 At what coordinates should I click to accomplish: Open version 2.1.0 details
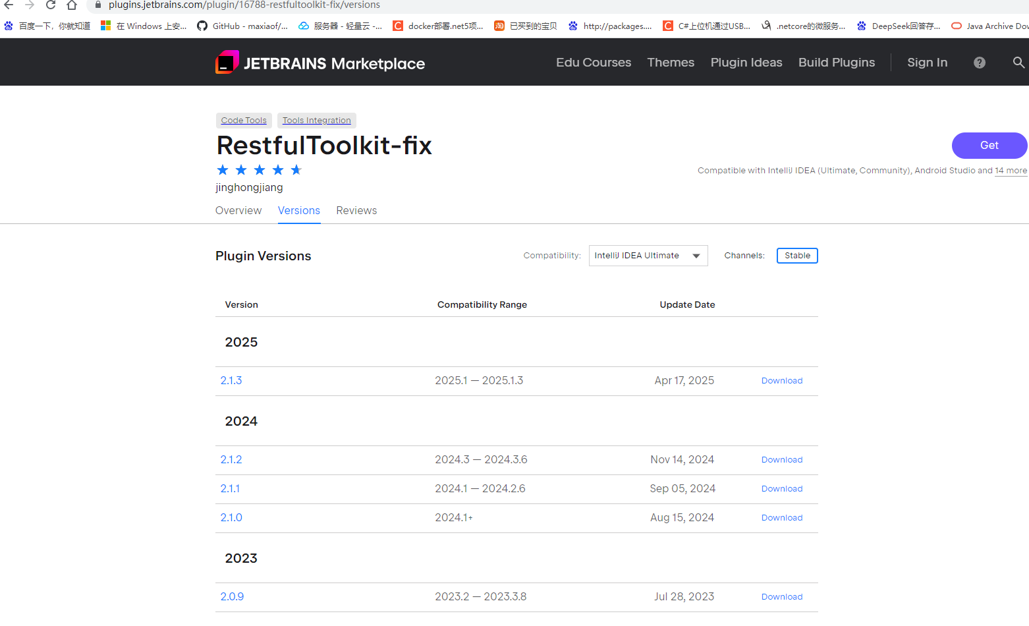pos(231,518)
